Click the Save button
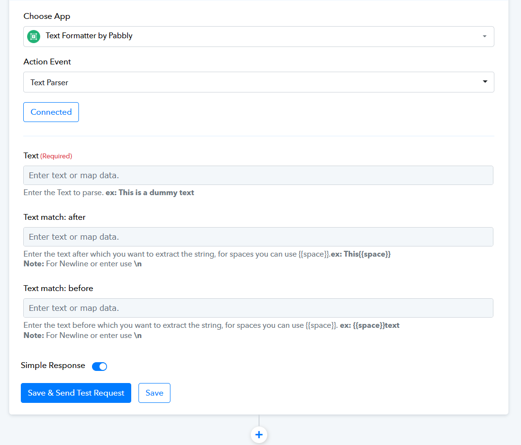Image resolution: width=521 pixels, height=445 pixels. (154, 393)
